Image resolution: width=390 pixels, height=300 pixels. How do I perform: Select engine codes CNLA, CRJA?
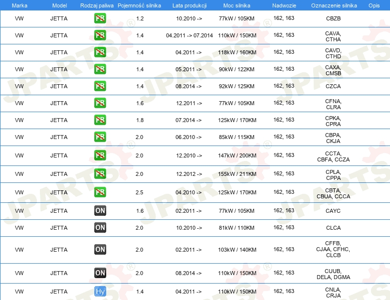coord(333,293)
